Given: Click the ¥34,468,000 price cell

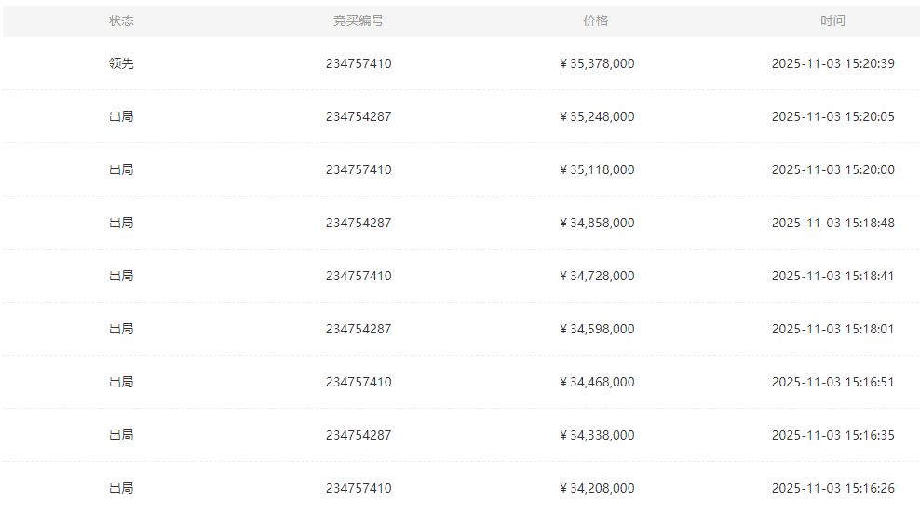Looking at the screenshot, I should pyautogui.click(x=597, y=383).
